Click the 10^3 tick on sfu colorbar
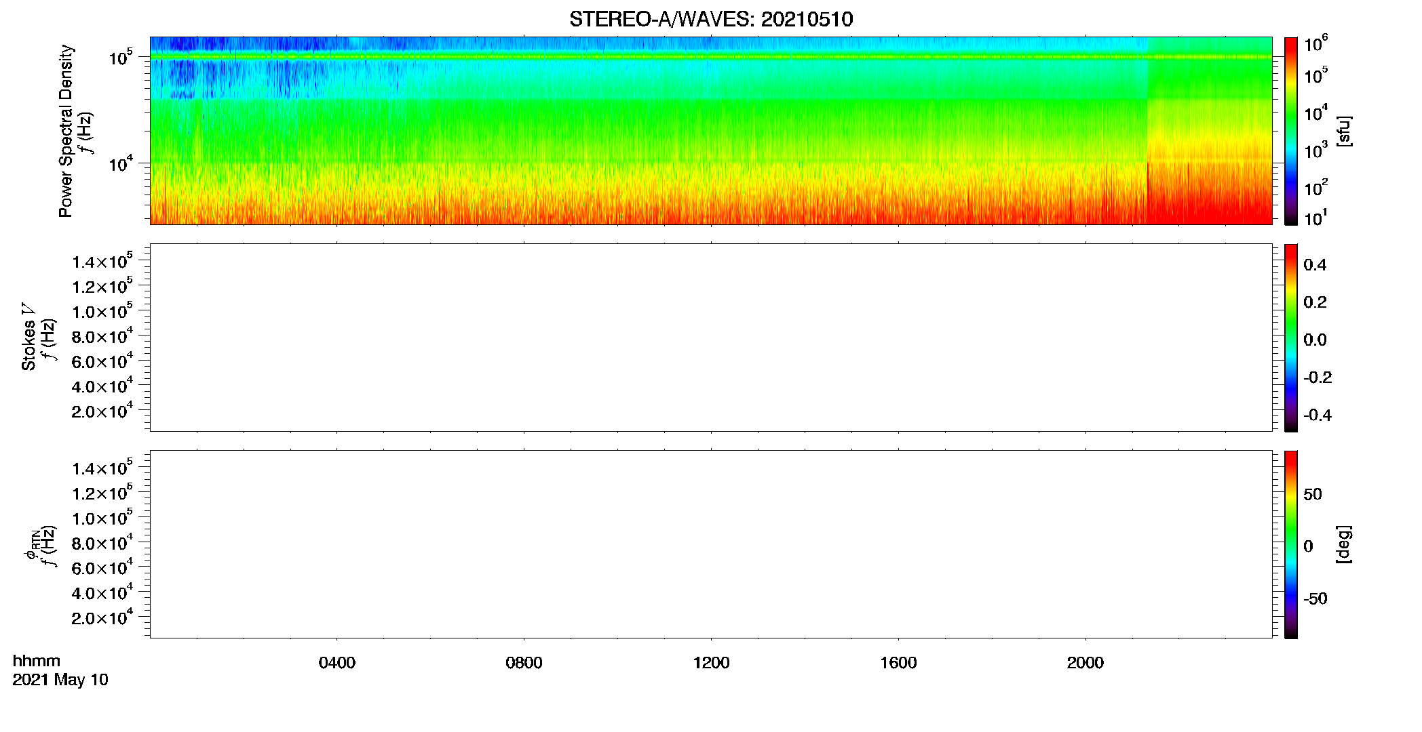 (x=1315, y=150)
